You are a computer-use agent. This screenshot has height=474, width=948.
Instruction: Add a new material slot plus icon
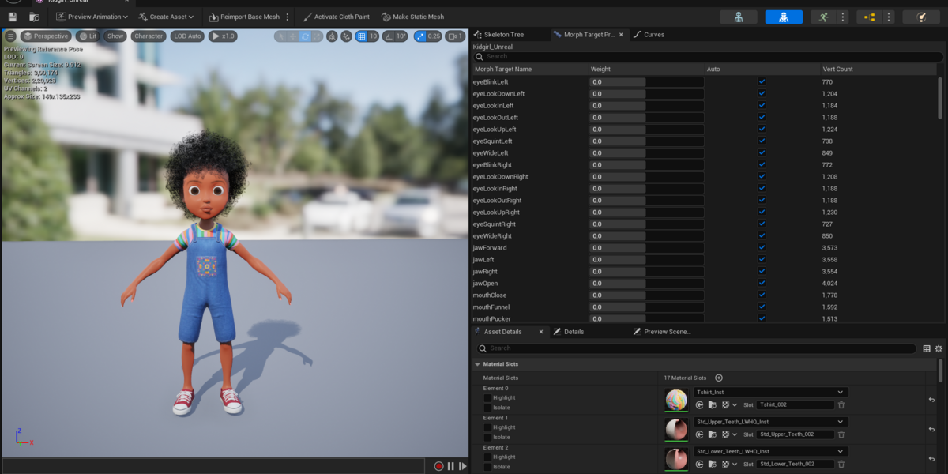719,378
